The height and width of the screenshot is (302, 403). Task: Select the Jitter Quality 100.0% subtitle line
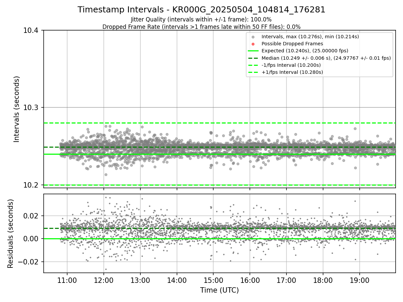point(201,19)
